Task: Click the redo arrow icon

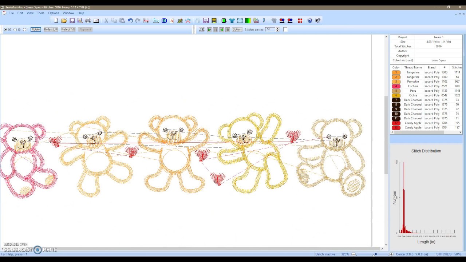Action: click(x=138, y=21)
